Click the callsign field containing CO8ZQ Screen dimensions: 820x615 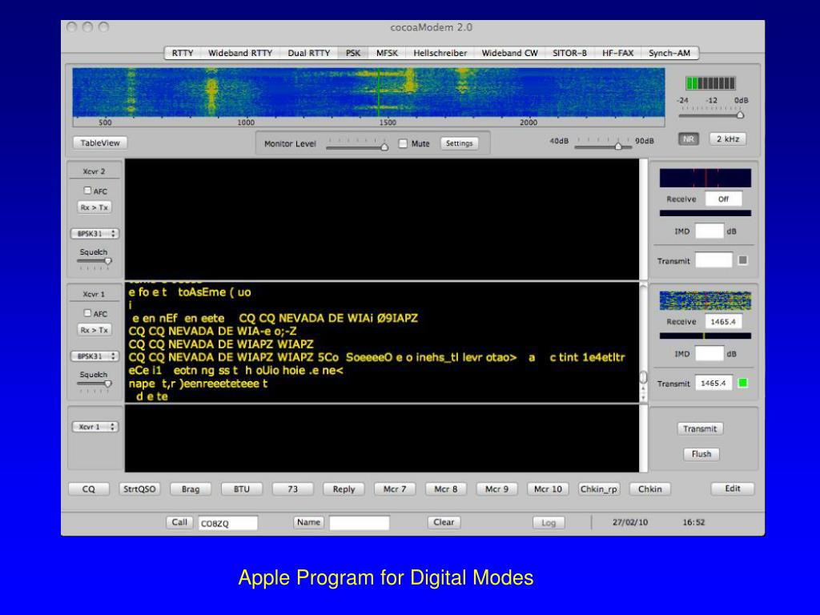227,523
